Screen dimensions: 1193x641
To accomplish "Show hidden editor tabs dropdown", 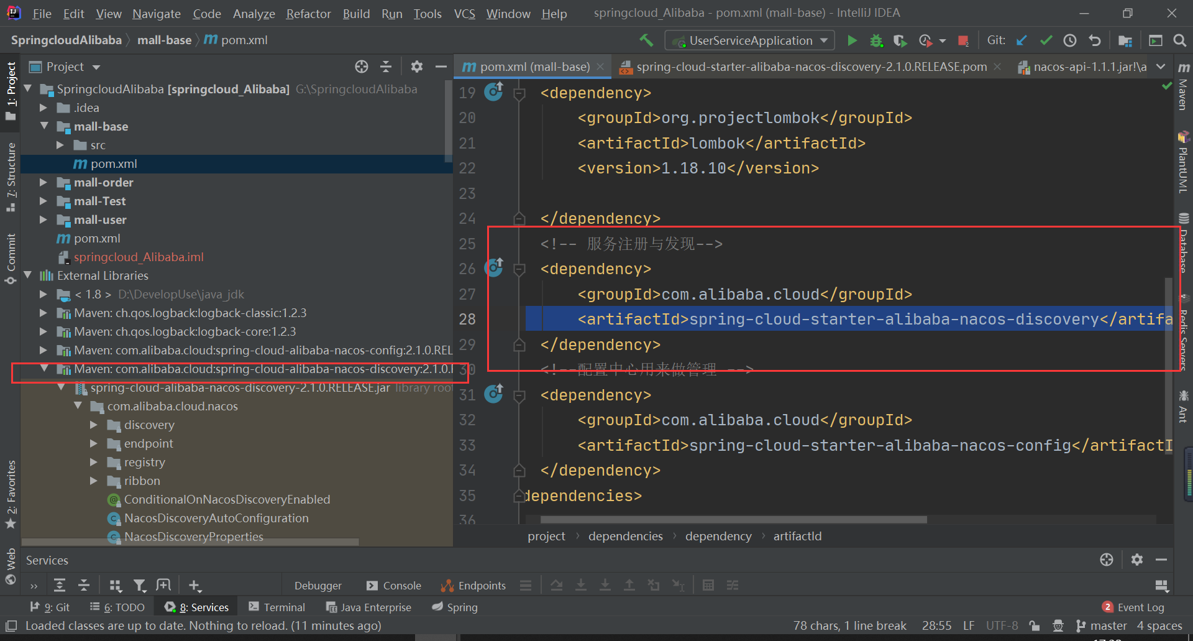I will [x=1161, y=67].
